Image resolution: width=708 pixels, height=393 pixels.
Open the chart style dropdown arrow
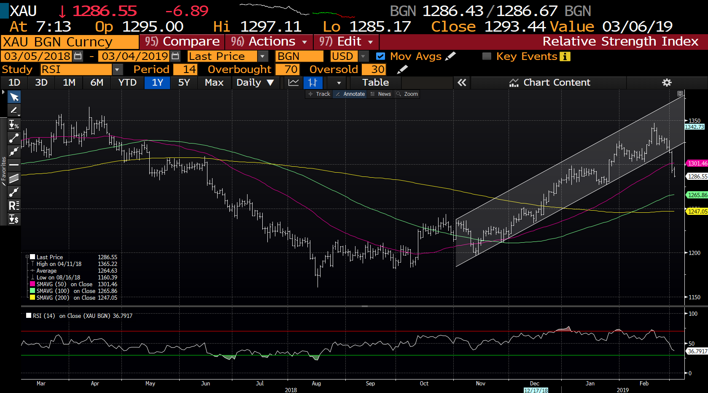tap(339, 83)
